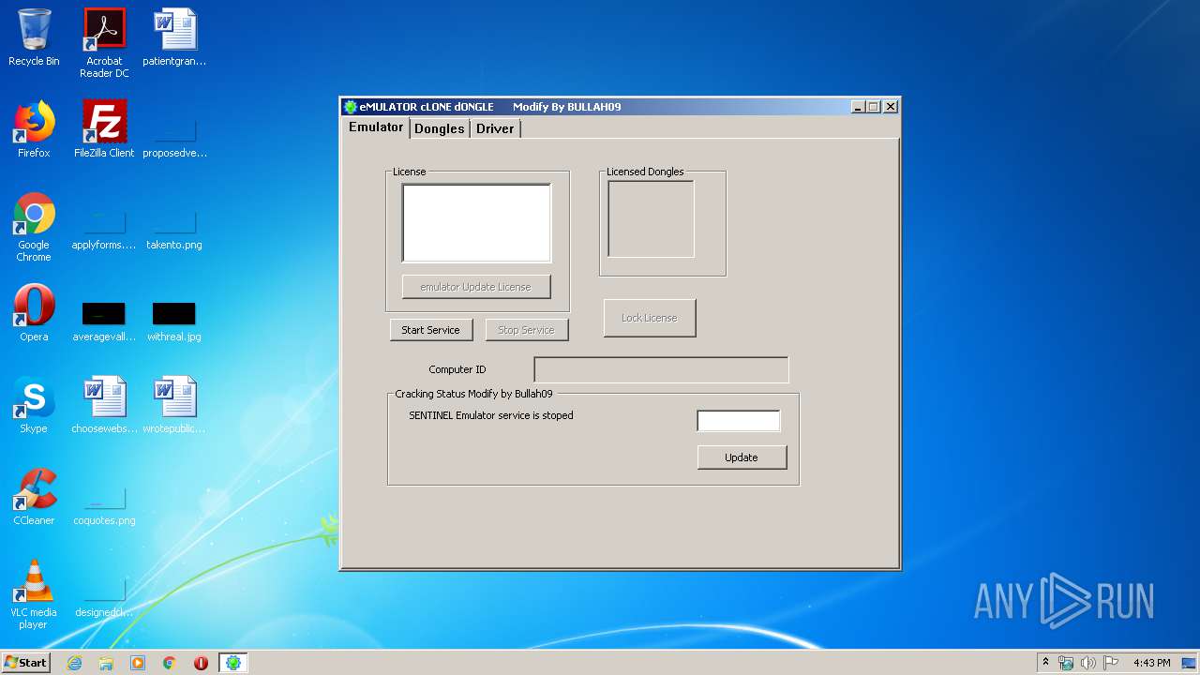Click the emulator Update License button
Image resolution: width=1200 pixels, height=675 pixels.
476,287
